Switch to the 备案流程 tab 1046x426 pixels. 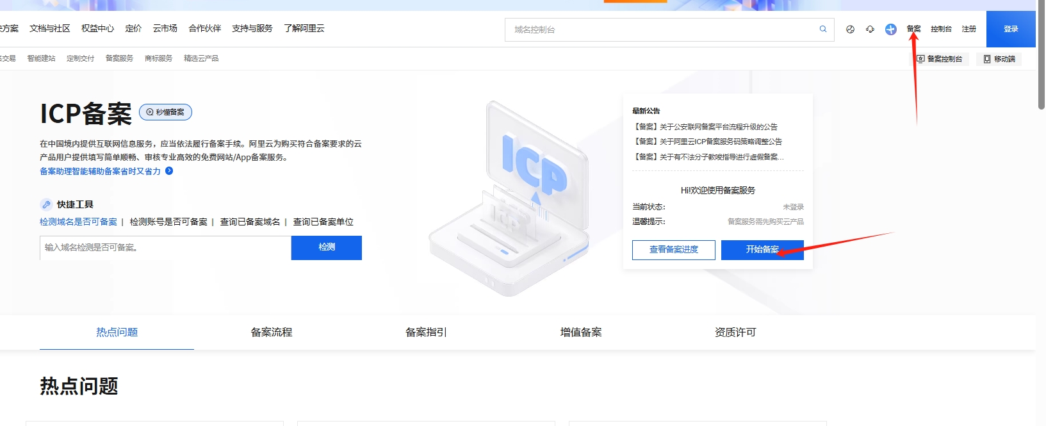tap(272, 332)
